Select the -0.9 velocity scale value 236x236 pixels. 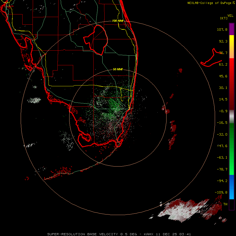coord(223,111)
